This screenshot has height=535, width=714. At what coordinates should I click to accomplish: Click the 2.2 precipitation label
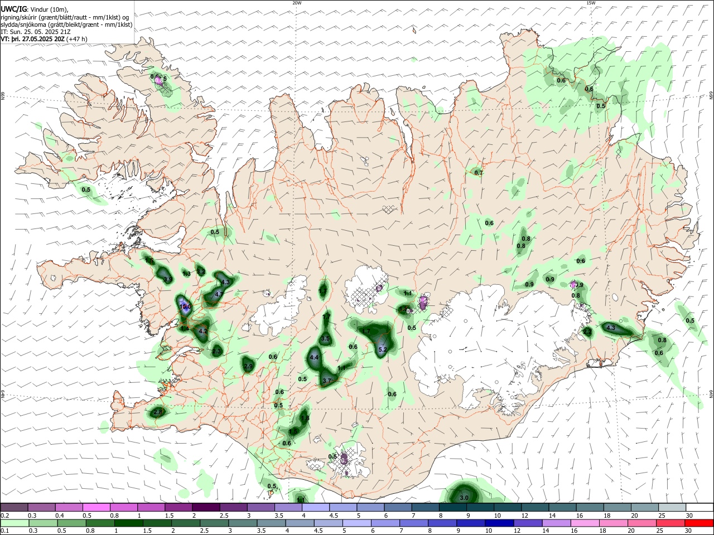587,332
